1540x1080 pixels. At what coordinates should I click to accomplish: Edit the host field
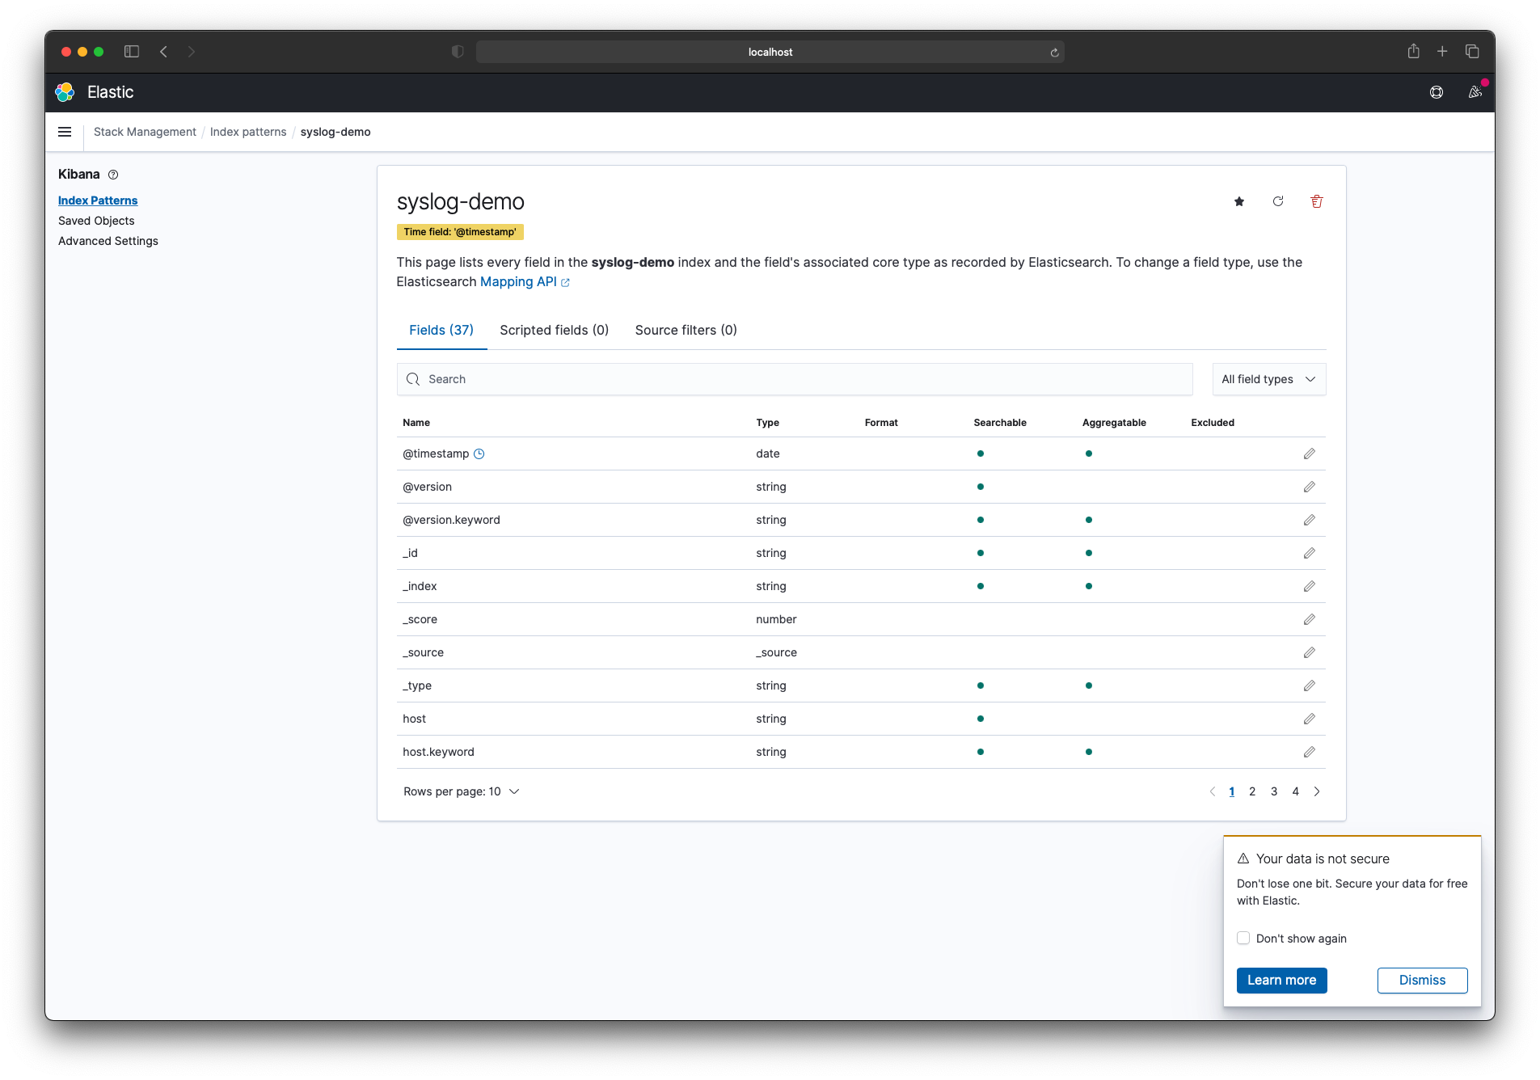coord(1310,719)
